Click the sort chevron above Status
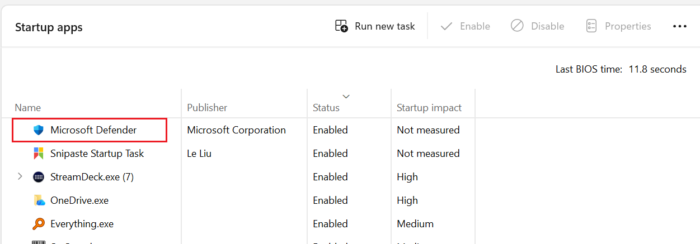 (346, 96)
